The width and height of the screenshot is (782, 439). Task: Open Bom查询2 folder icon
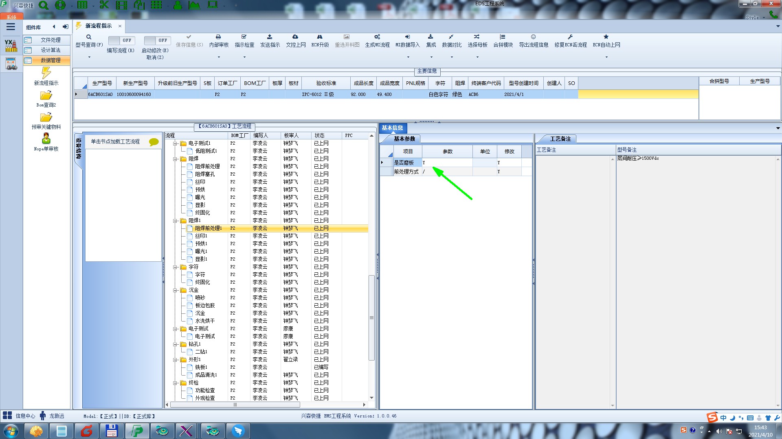[x=46, y=96]
